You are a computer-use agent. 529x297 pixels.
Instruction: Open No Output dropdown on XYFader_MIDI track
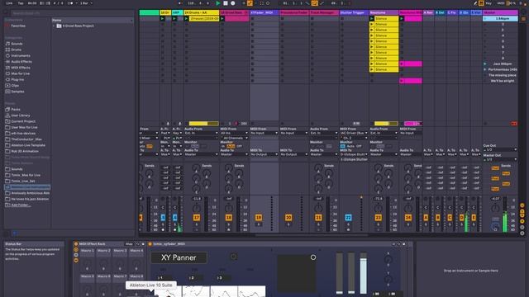click(264, 154)
